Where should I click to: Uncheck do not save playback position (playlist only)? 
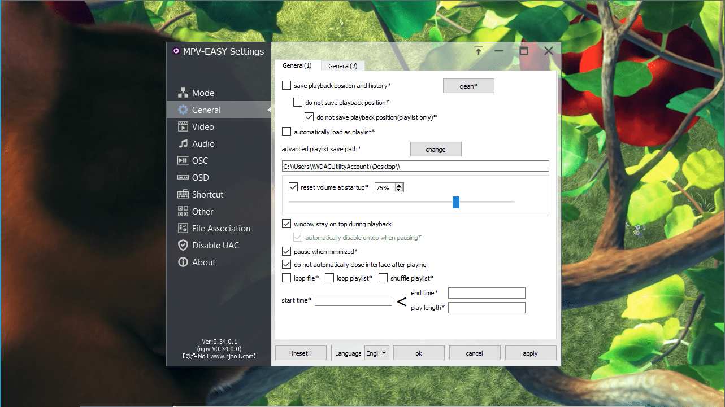pos(309,117)
